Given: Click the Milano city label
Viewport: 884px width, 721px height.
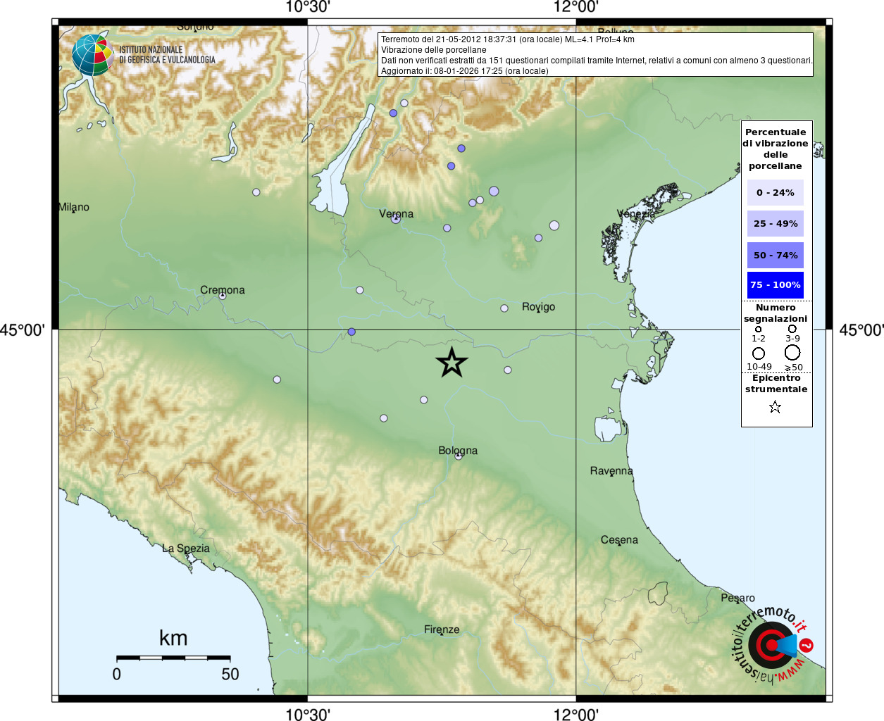Looking at the screenshot, I should (x=74, y=207).
